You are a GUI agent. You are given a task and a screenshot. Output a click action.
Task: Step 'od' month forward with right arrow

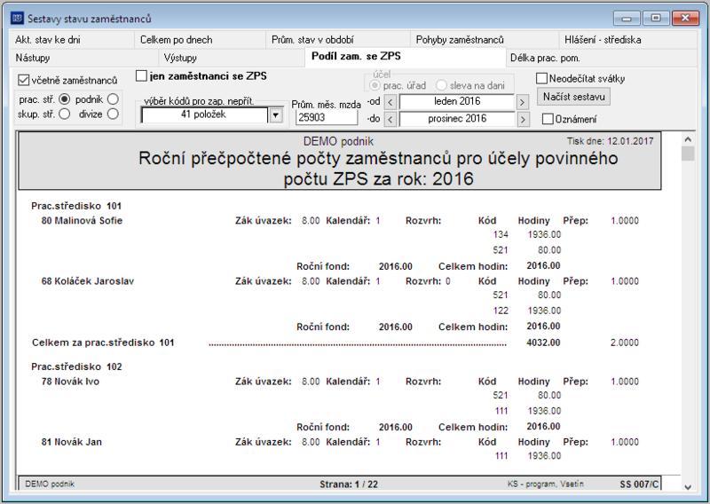pos(522,102)
